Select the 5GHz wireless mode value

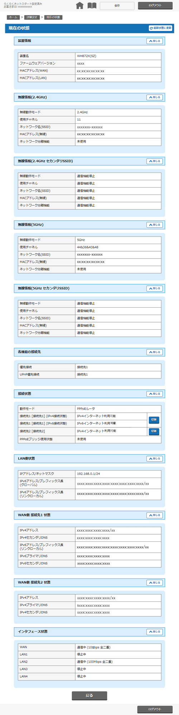click(81, 240)
